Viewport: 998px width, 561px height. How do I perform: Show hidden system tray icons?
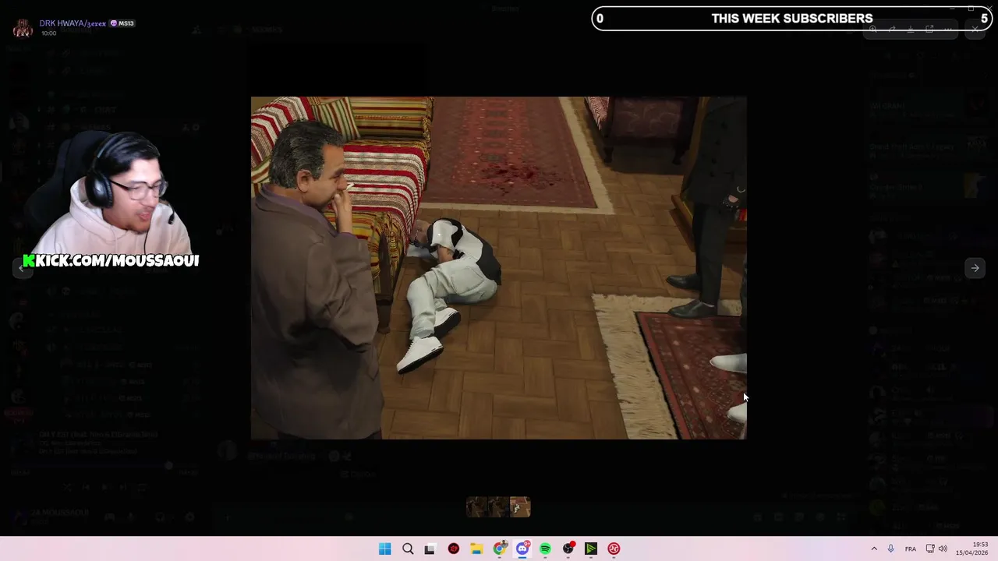pyautogui.click(x=874, y=549)
